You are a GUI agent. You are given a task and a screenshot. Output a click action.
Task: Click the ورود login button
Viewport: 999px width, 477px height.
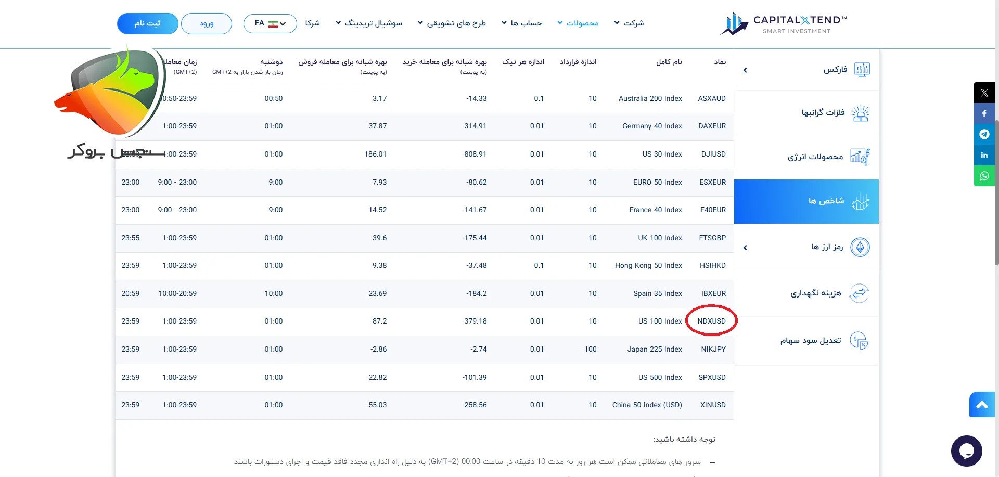tap(206, 23)
